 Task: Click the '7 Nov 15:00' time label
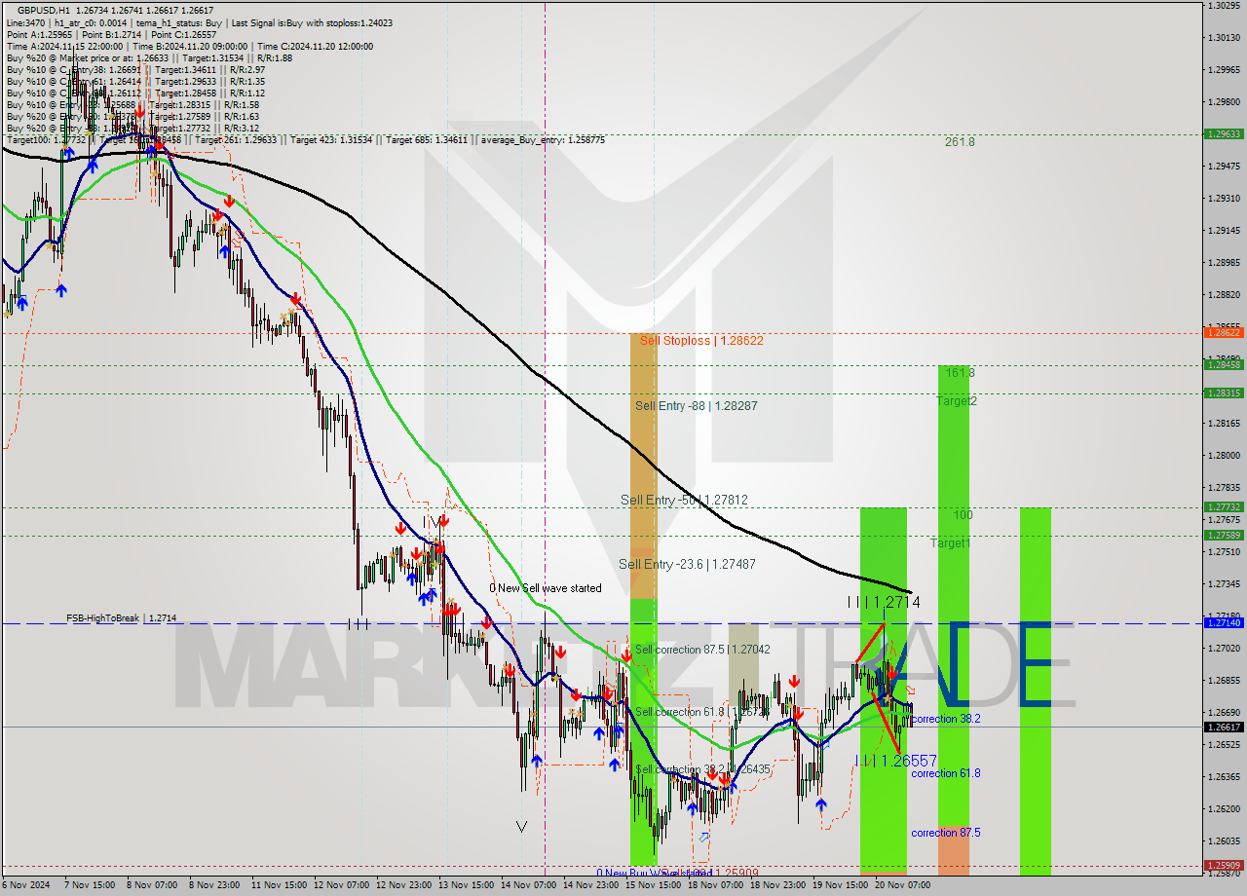pyautogui.click(x=89, y=886)
